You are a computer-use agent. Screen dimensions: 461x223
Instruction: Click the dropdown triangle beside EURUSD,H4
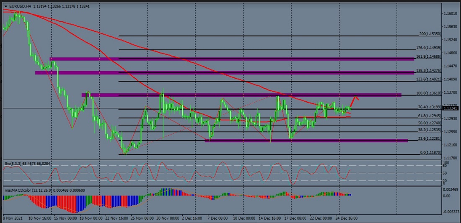point(5,6)
